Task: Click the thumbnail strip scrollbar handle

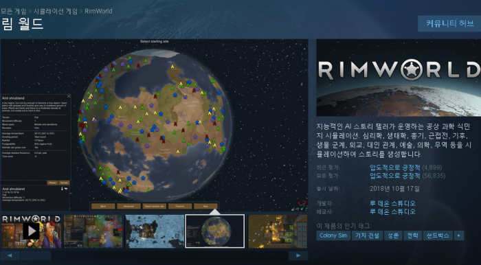Action: (36, 256)
